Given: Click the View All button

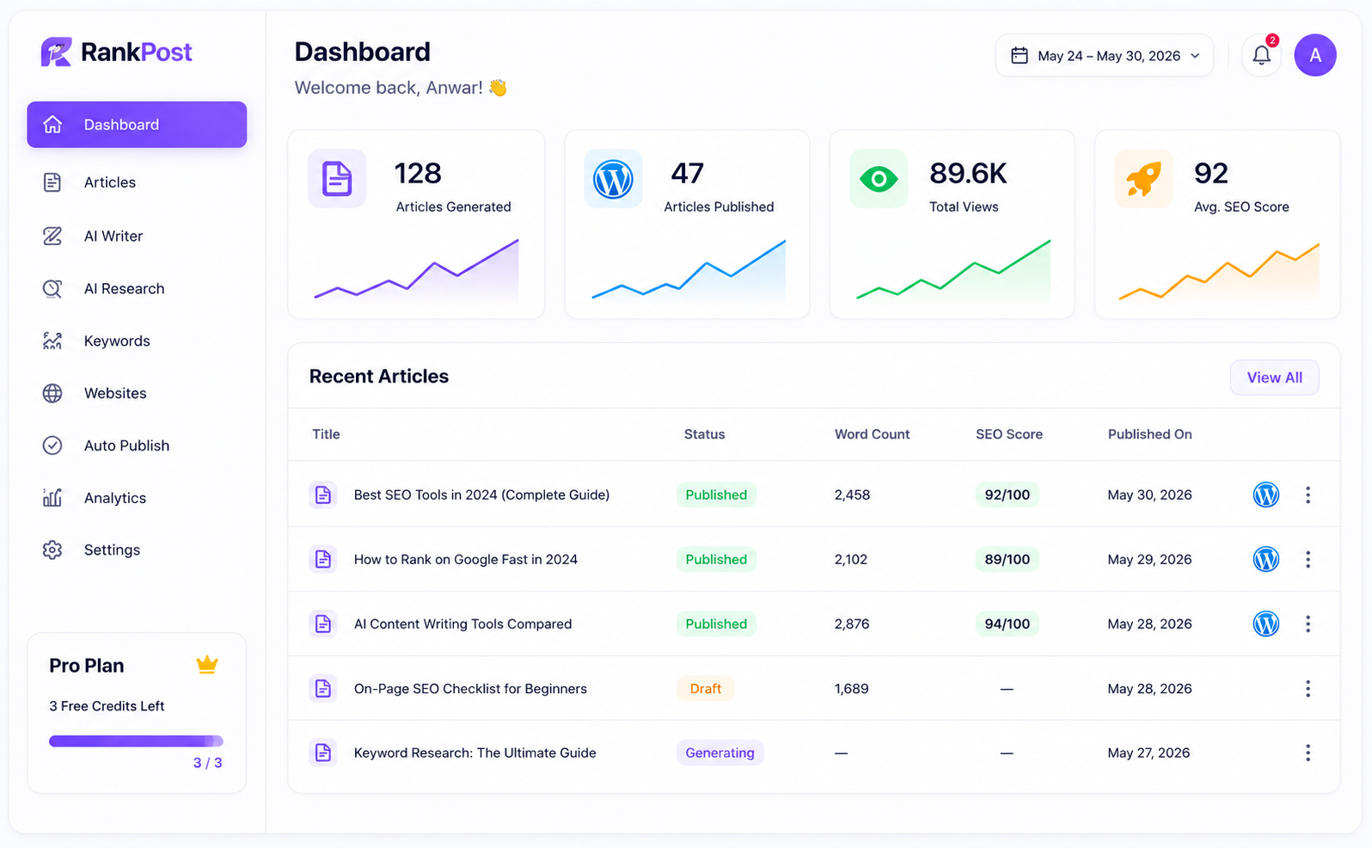Looking at the screenshot, I should (x=1274, y=378).
